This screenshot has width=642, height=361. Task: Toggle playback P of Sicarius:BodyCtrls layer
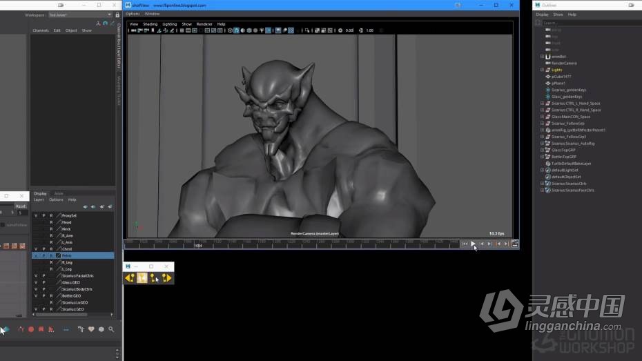click(x=43, y=289)
